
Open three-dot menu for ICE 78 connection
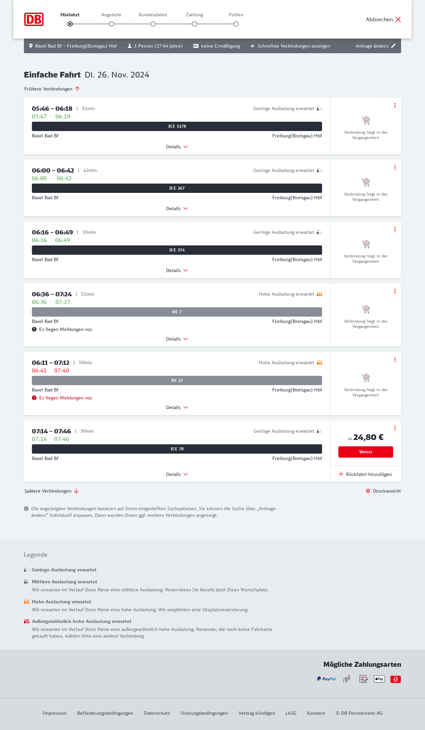395,428
